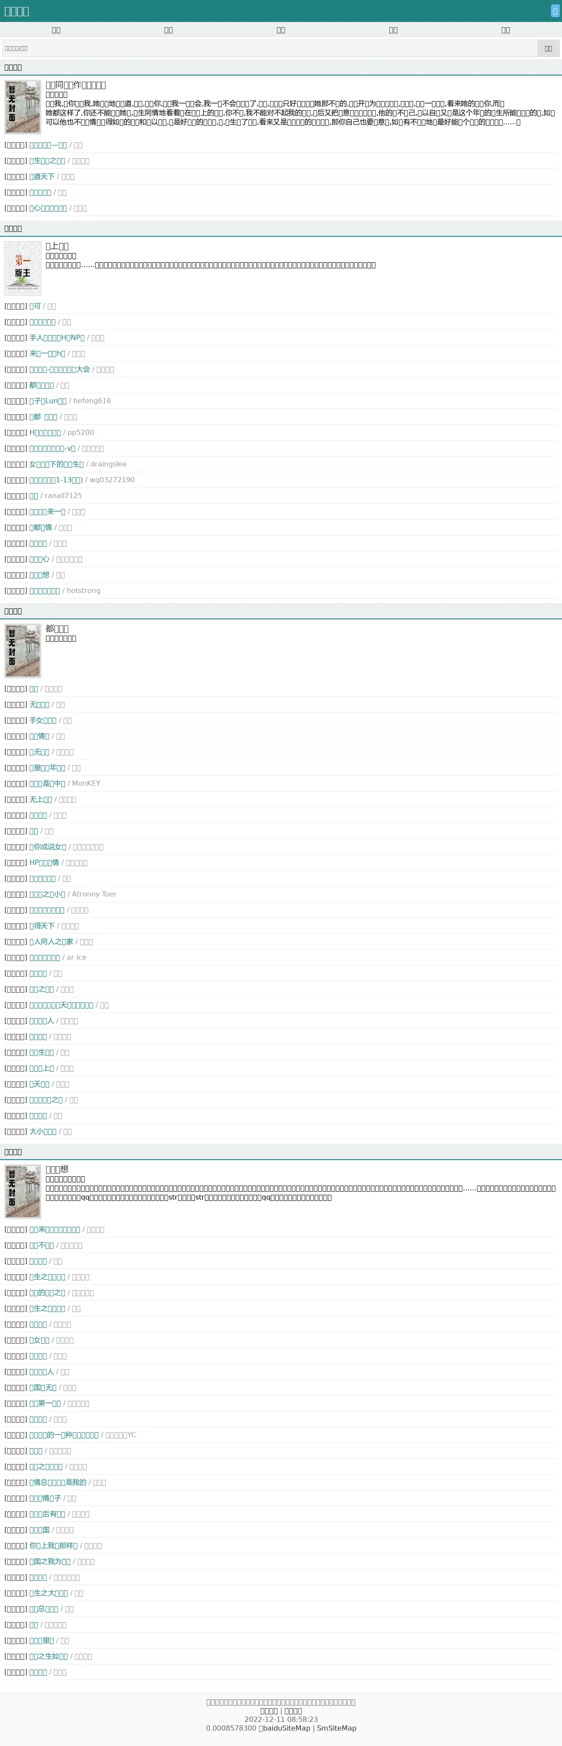Click the icon button in the teal header
Viewport: 562px width, 1746px height.
tap(555, 11)
